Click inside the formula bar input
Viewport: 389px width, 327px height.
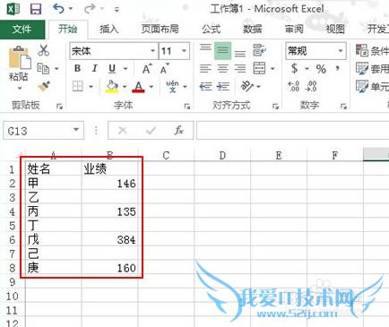click(x=292, y=131)
